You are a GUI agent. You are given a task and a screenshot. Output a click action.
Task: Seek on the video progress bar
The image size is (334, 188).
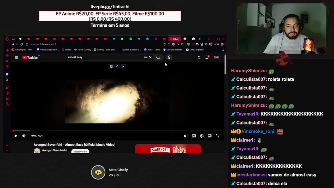117,131
